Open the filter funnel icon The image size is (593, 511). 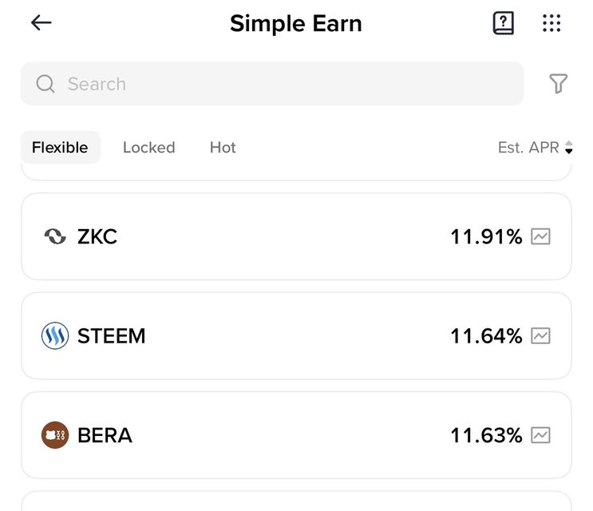tap(559, 84)
